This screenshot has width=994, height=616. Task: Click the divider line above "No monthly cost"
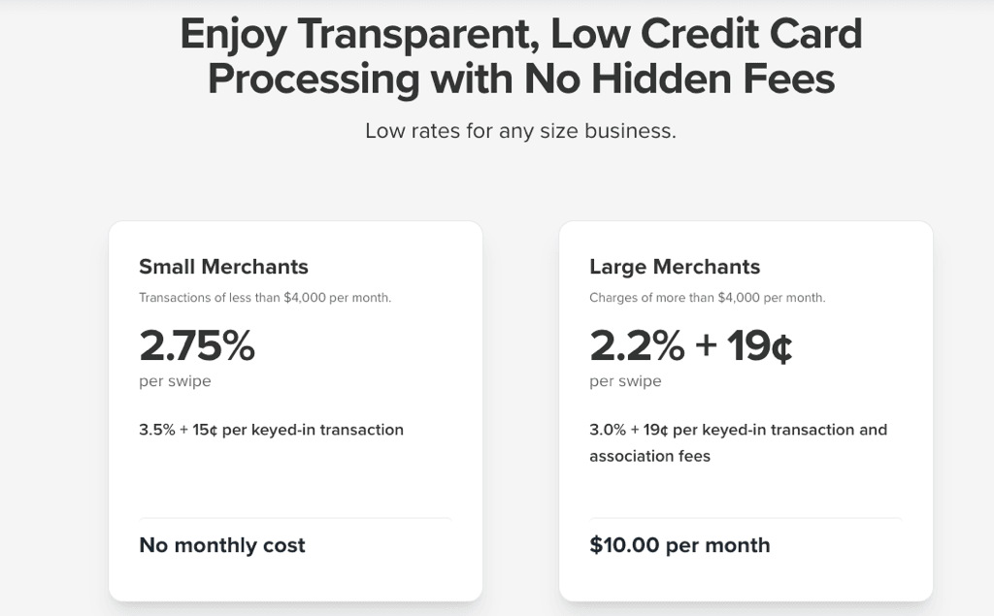[x=294, y=518]
